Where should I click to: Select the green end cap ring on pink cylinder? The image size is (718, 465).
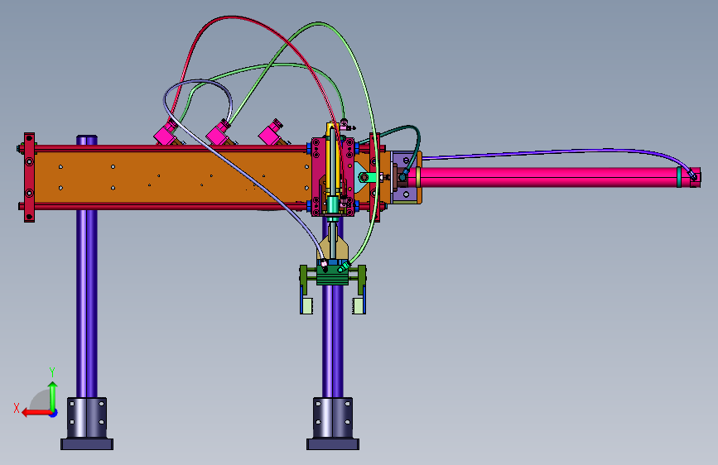point(680,177)
